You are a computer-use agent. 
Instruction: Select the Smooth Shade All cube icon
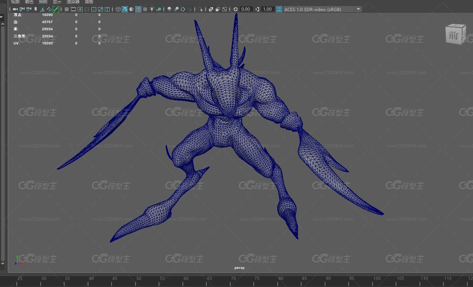pos(125,9)
